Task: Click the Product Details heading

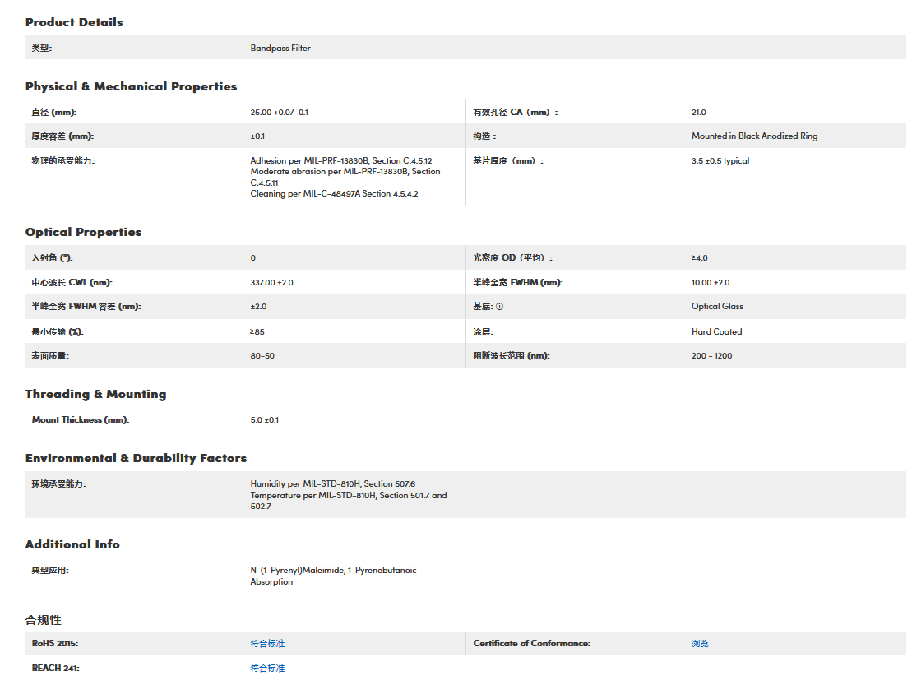Action: pos(74,22)
